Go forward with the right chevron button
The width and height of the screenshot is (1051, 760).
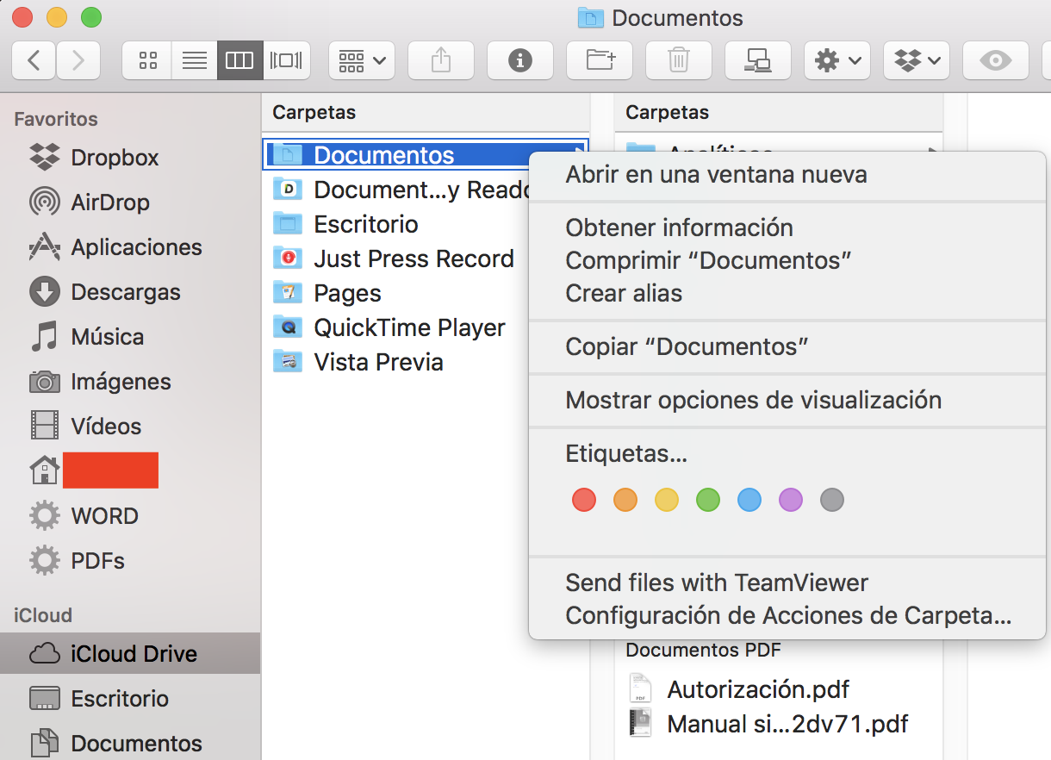click(78, 59)
